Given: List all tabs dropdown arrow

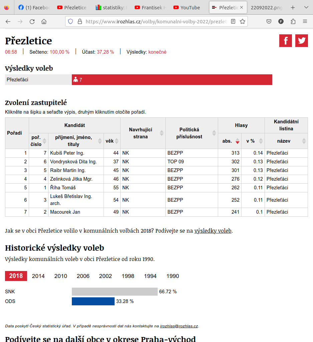Looking at the screenshot, I should coord(306,7).
